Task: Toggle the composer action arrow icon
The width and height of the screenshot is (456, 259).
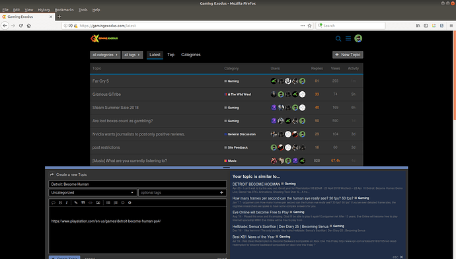Action: tap(52, 174)
